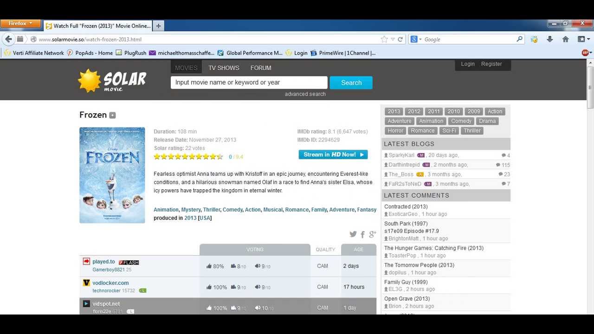Open a new browser tab with plus
Image resolution: width=594 pixels, height=334 pixels.
(x=158, y=26)
